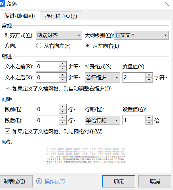The width and height of the screenshot is (173, 190).
Task: Click the paragraph preview box
Action: point(86,158)
